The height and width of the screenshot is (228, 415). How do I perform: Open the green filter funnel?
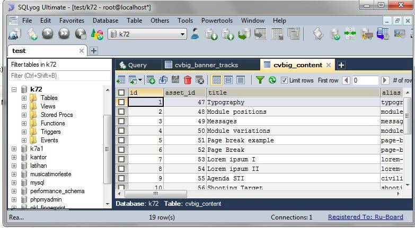pos(260,80)
